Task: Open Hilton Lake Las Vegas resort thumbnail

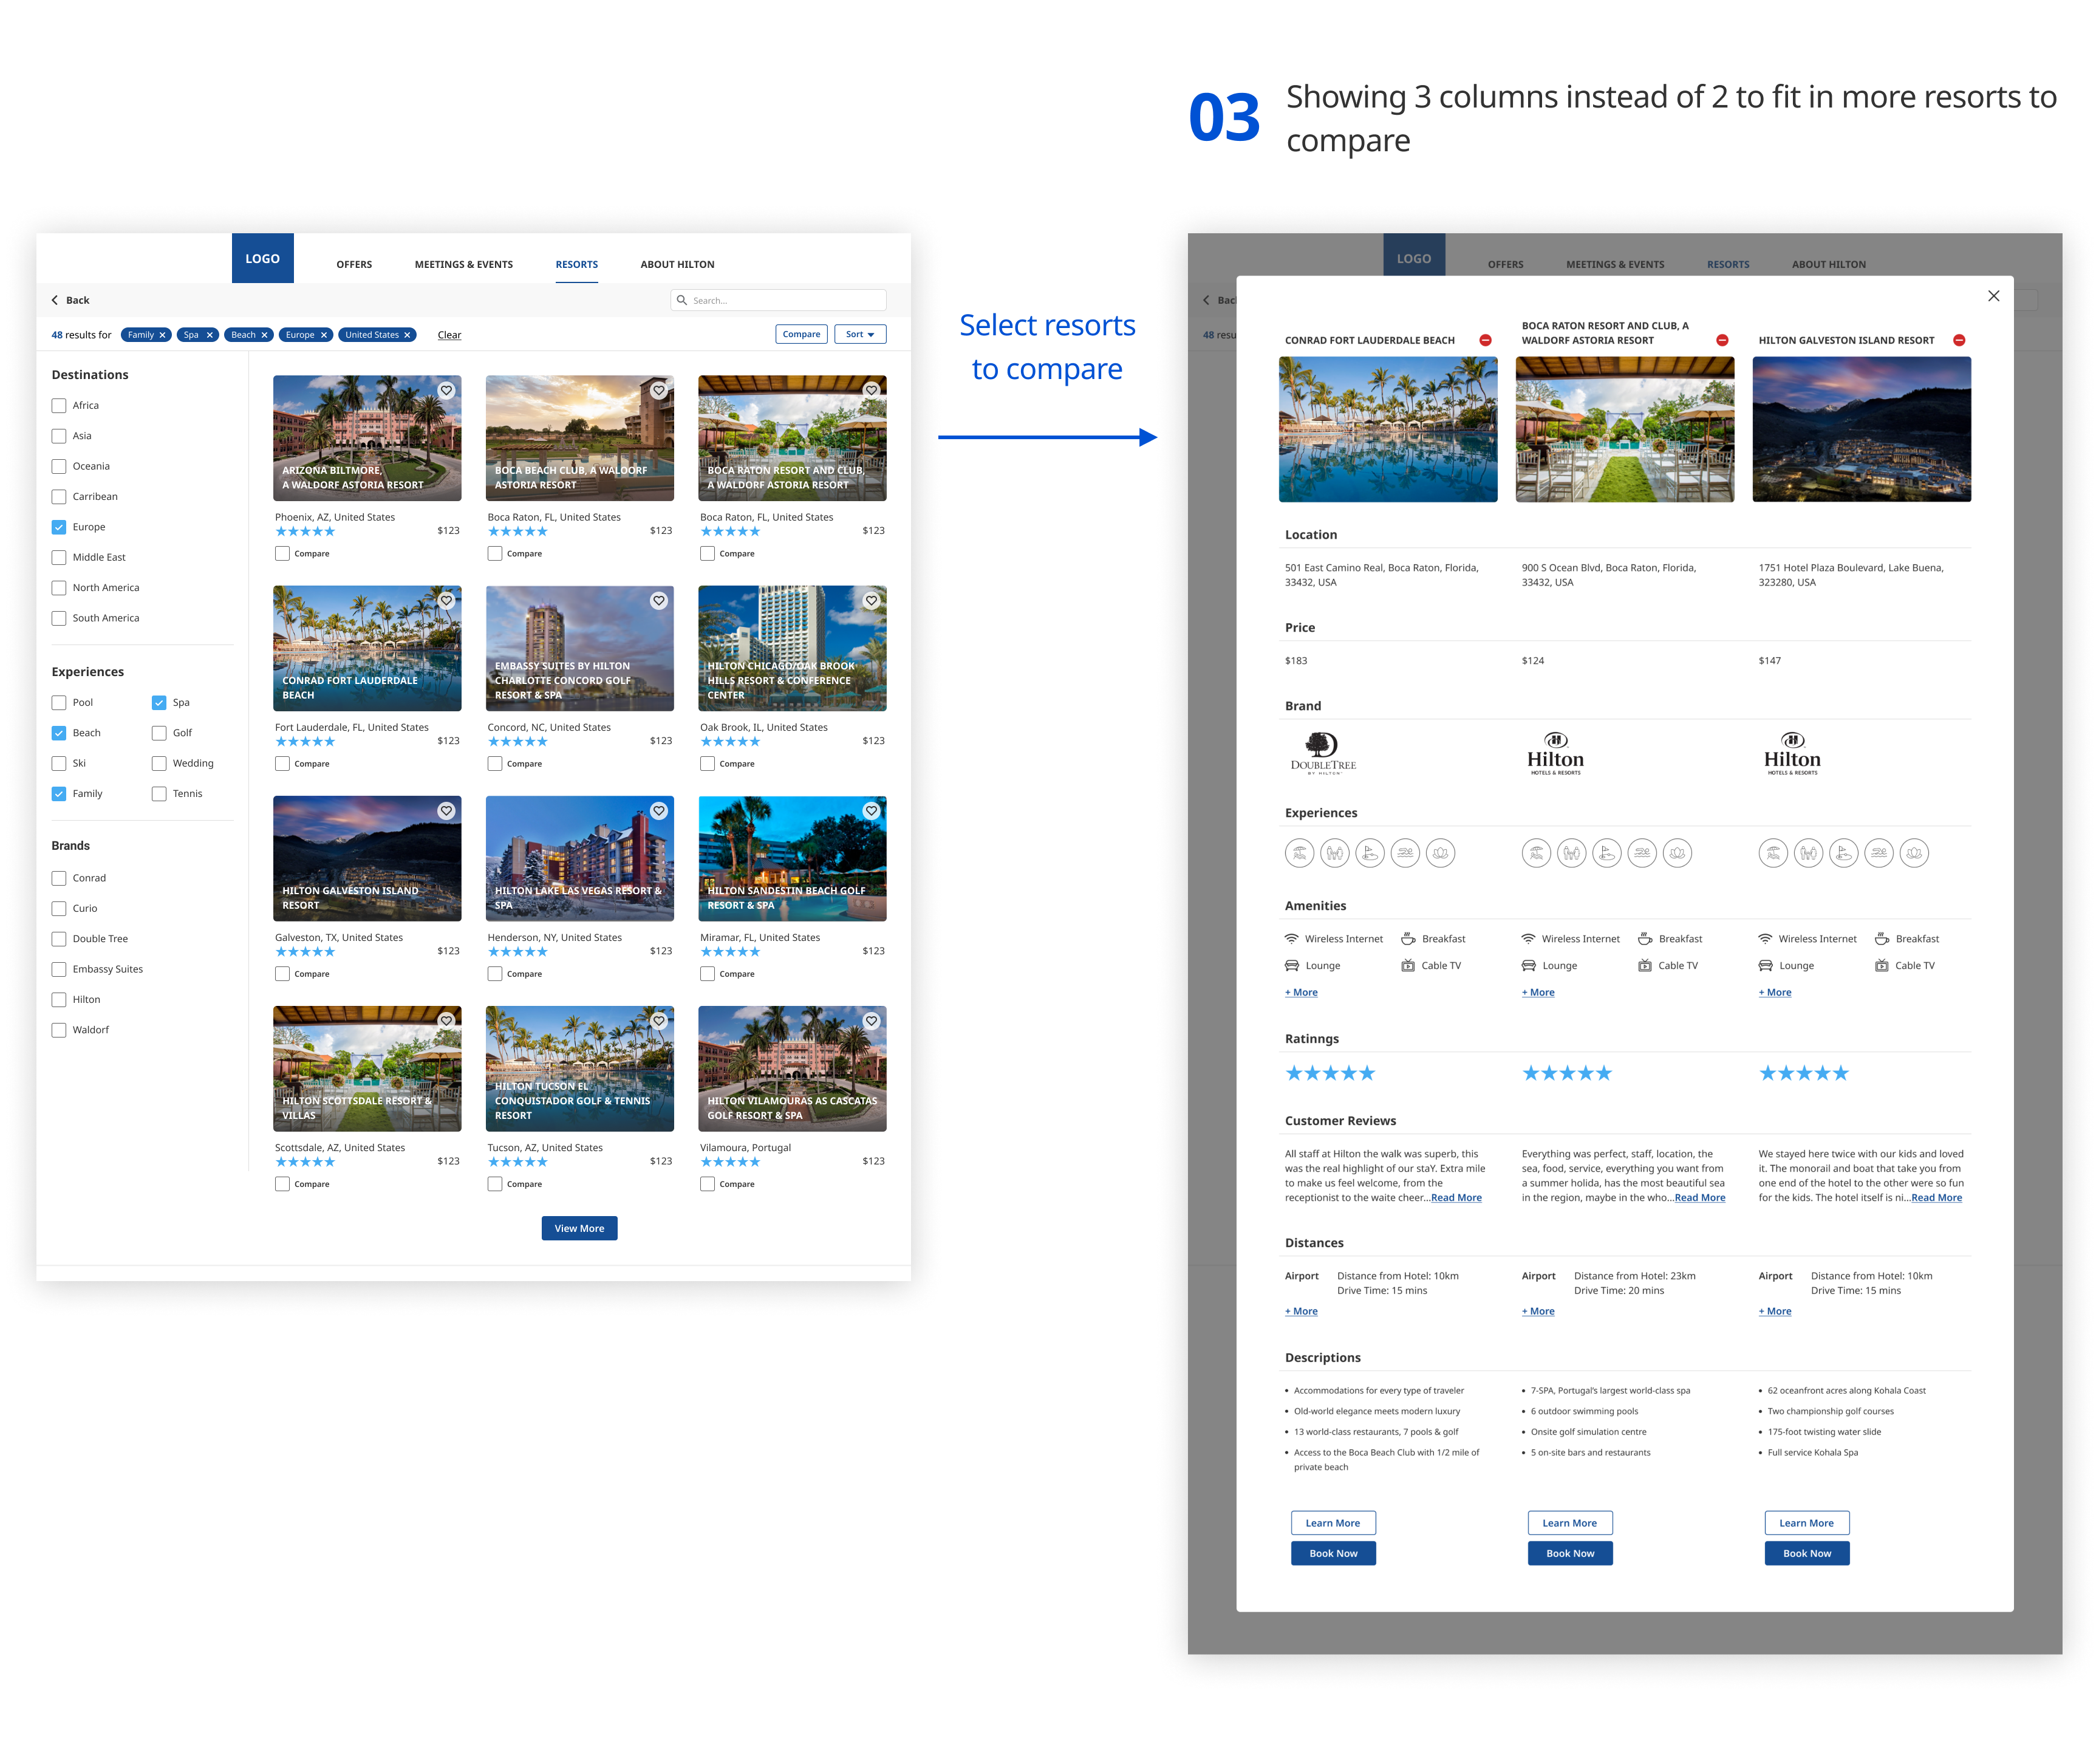Action: [x=579, y=858]
